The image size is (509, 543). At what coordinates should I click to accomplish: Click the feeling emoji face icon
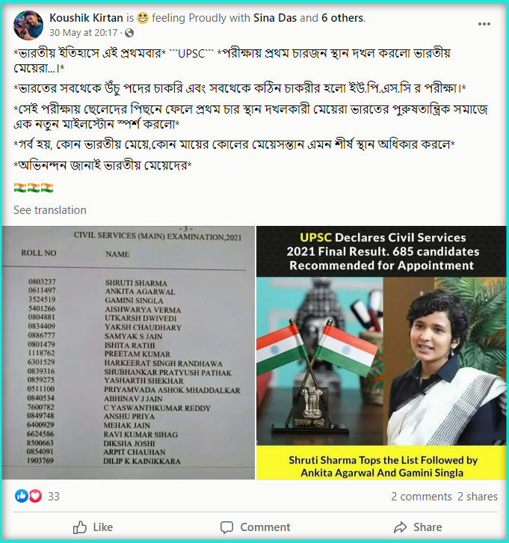coord(143,18)
